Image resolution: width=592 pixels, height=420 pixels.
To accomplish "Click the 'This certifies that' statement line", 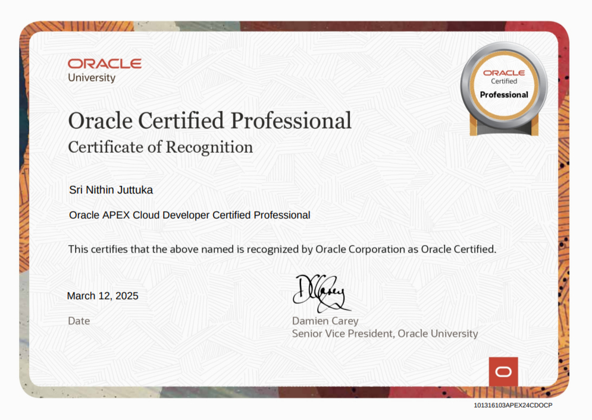I will tap(281, 250).
